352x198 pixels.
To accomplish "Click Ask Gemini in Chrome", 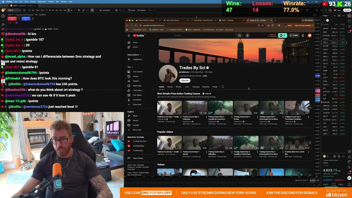I will click(x=307, y=20).
